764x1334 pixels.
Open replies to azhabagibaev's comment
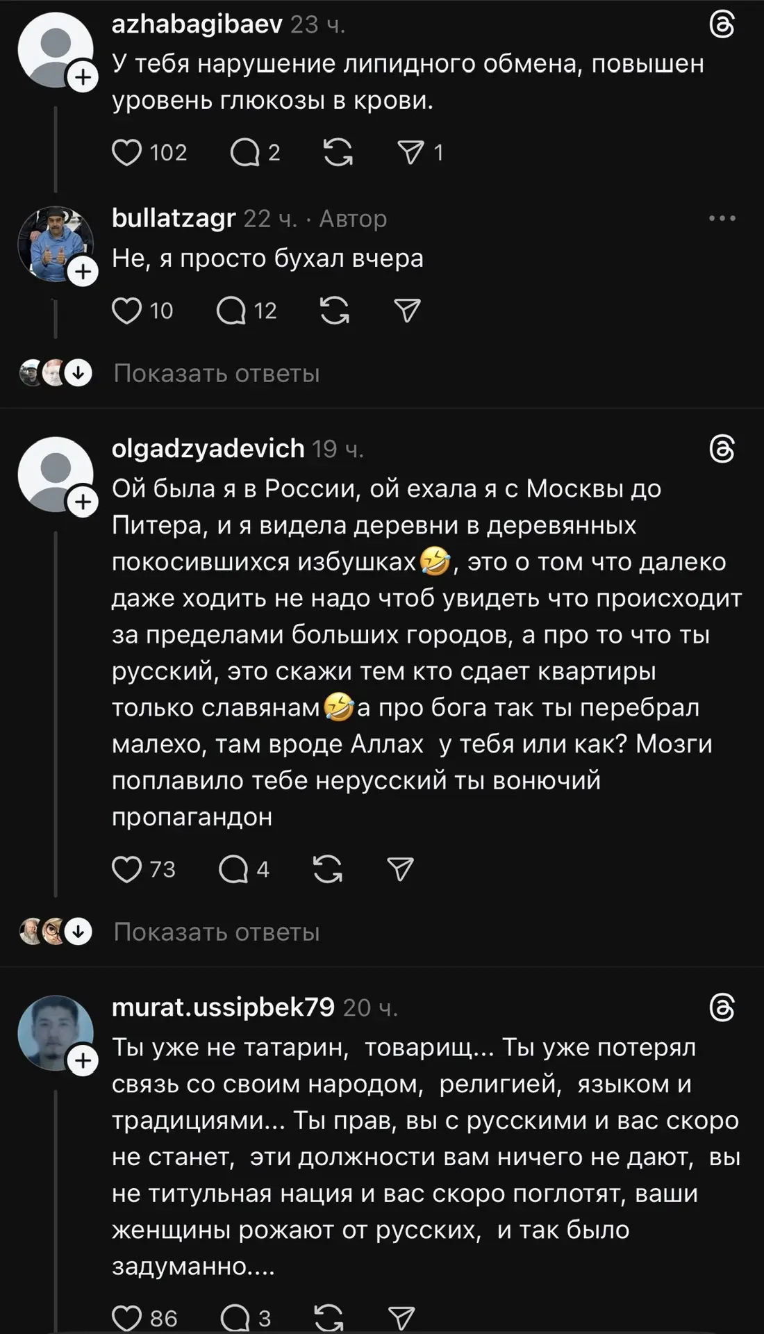tap(244, 152)
